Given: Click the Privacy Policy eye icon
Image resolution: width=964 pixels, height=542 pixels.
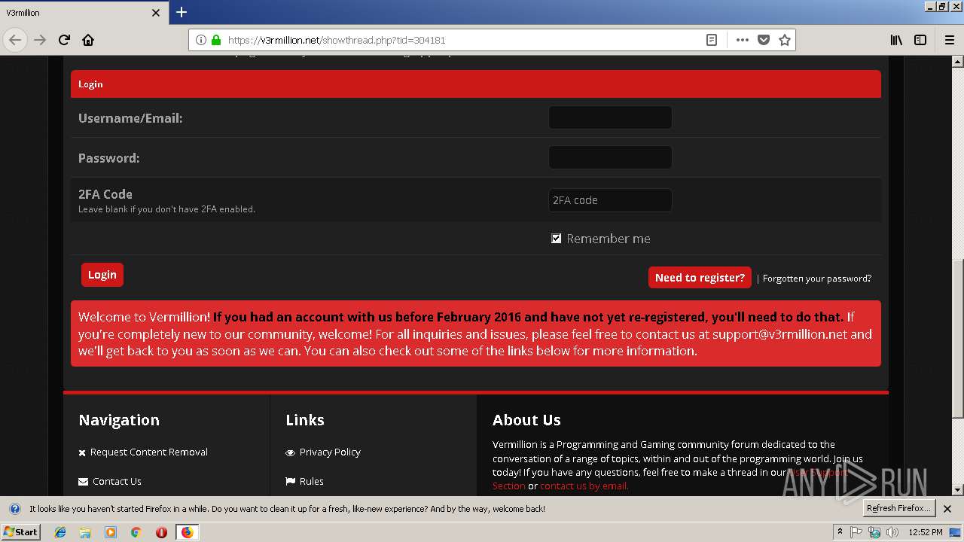Looking at the screenshot, I should 290,452.
